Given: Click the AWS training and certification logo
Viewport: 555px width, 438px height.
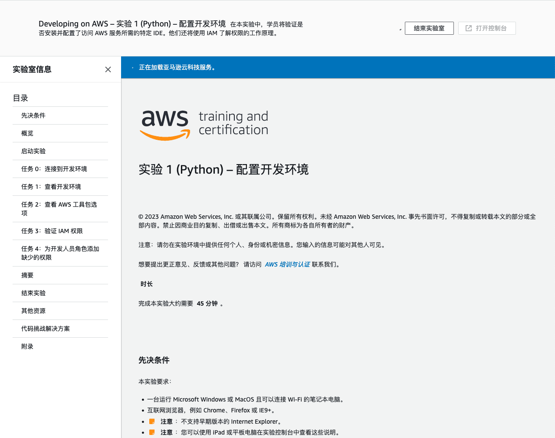Looking at the screenshot, I should [204, 125].
